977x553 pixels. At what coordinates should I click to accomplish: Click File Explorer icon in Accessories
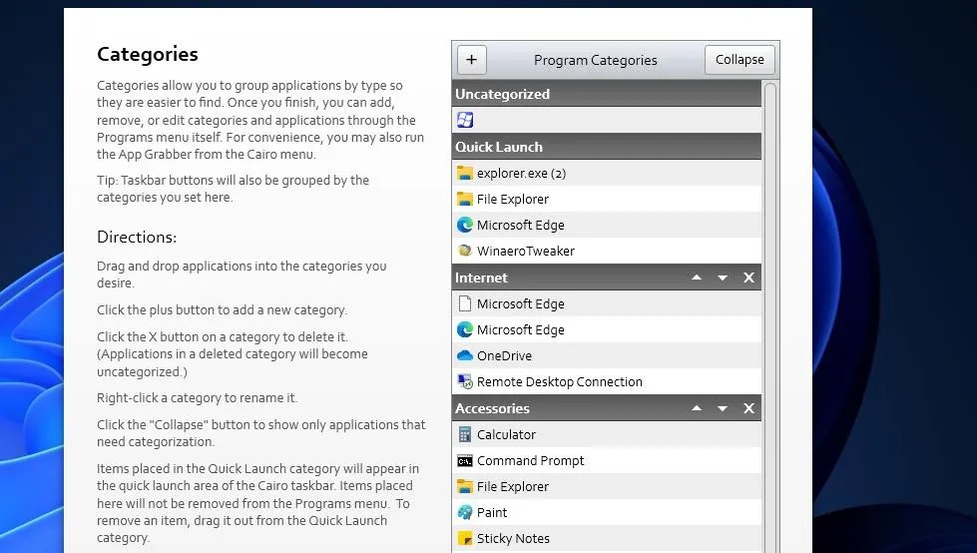click(465, 486)
